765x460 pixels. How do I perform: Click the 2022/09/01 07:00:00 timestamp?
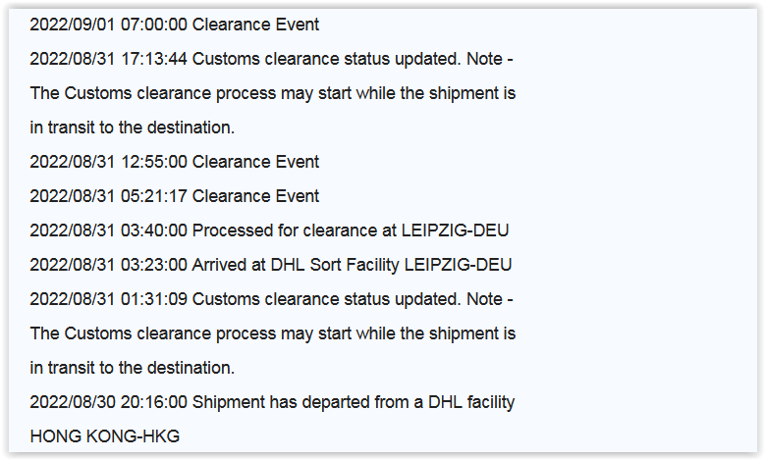[108, 25]
